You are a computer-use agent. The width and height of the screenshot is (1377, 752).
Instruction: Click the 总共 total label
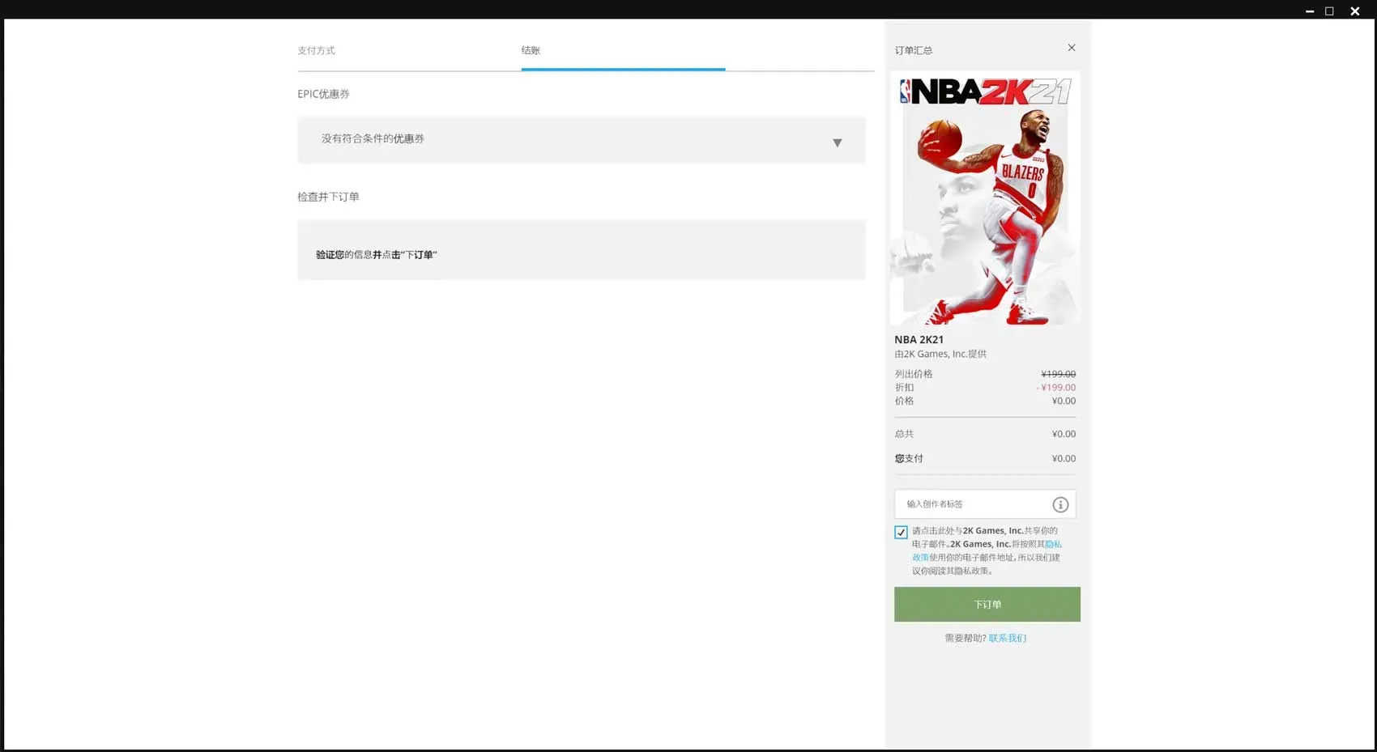click(x=904, y=435)
